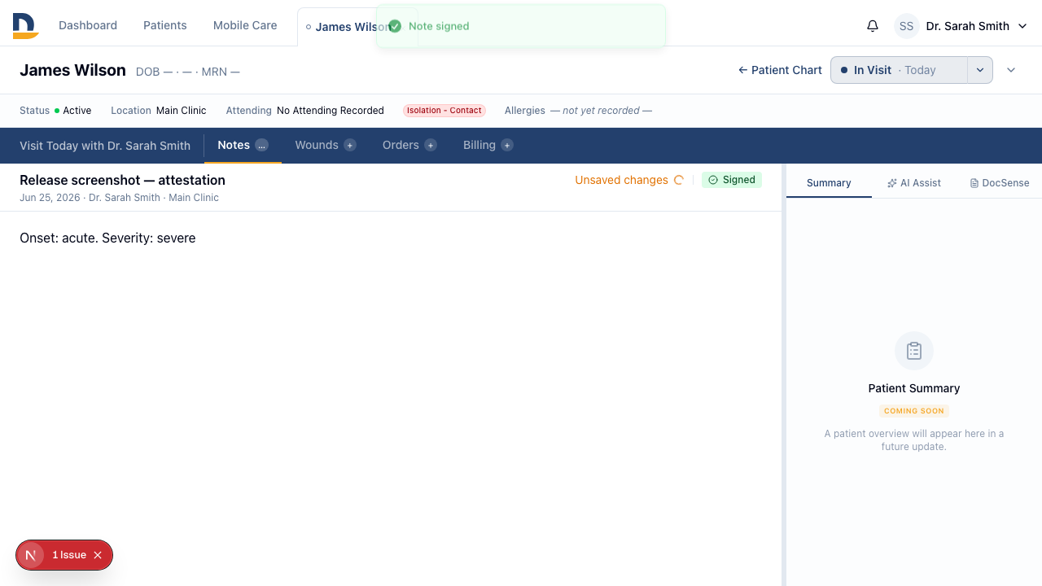The image size is (1042, 586).
Task: Go to Patients
Action: [165, 25]
